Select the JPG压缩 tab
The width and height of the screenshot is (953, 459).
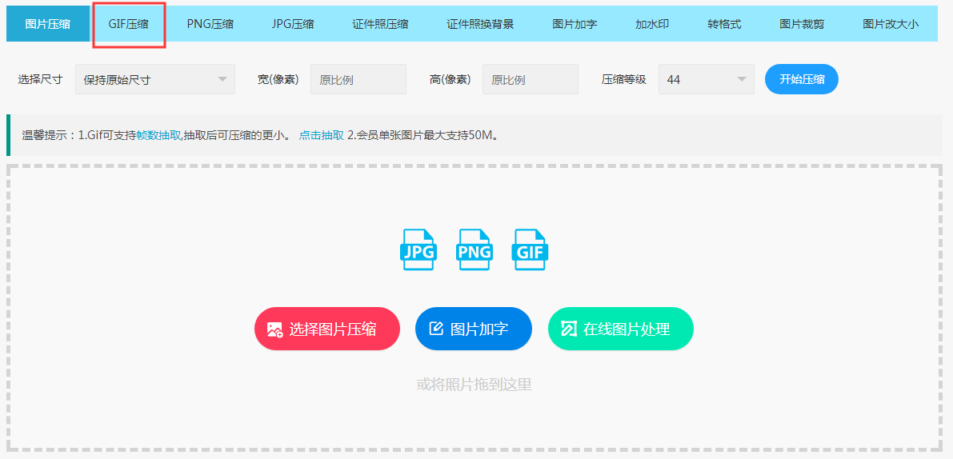tap(293, 24)
